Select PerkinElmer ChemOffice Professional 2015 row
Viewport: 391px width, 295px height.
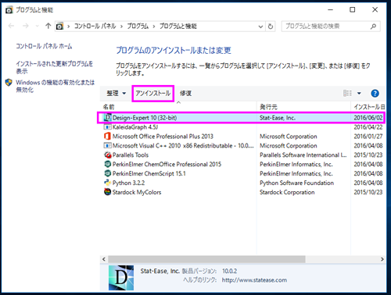tap(243, 164)
